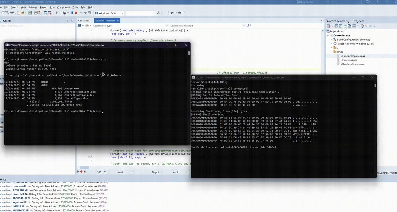Navigate forward with right arrow icon
This screenshot has height=212, width=397.
[x=180, y=13]
